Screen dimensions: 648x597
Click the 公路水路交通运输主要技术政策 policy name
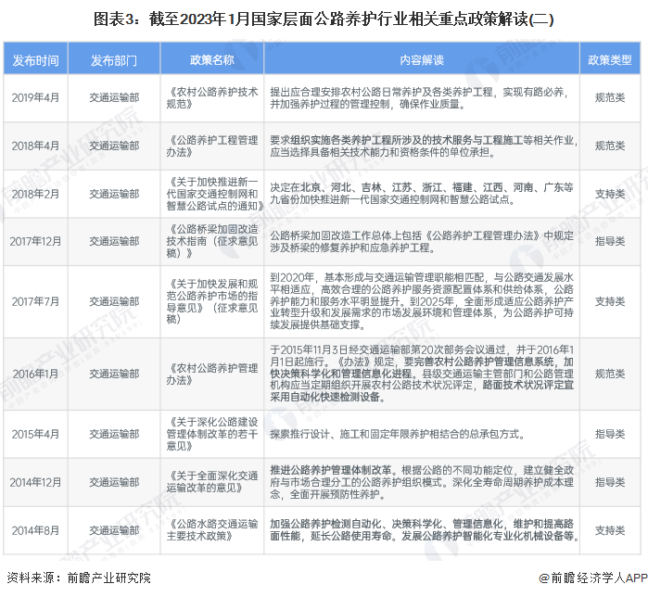coord(212,529)
